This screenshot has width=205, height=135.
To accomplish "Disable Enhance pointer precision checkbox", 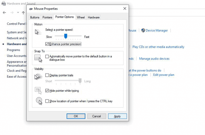I will [x=47, y=44].
